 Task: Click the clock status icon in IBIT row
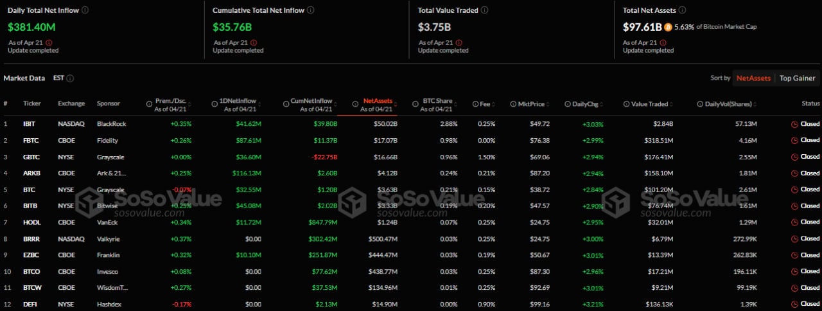click(794, 124)
